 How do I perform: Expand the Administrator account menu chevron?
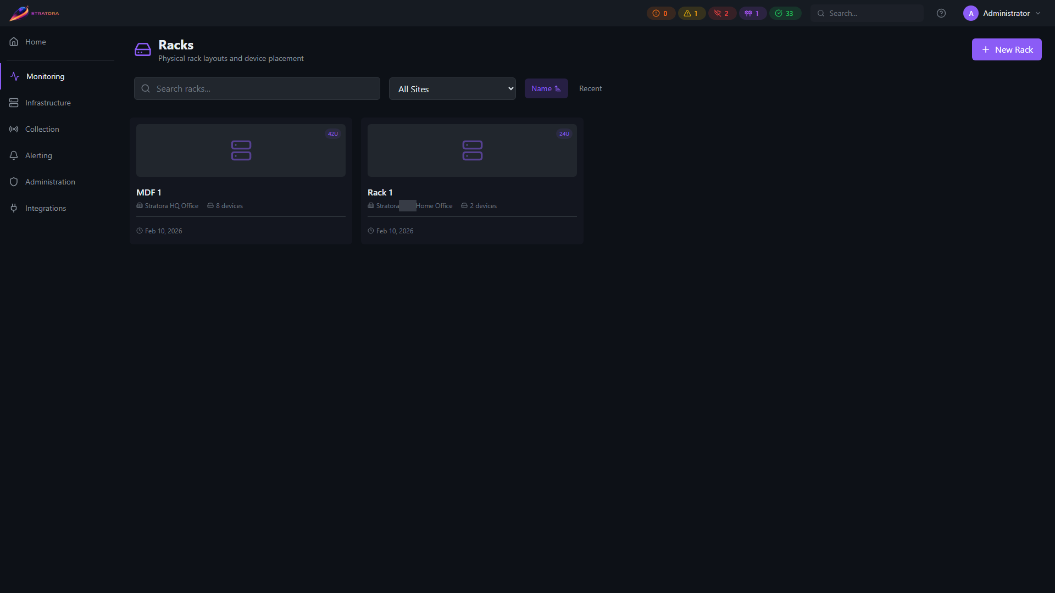[1038, 13]
